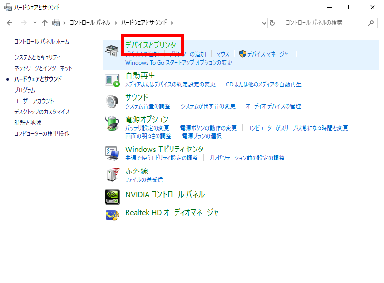Open デスクトップのカスタマイズ in sidebar
The image size is (384, 283).
pos(42,112)
